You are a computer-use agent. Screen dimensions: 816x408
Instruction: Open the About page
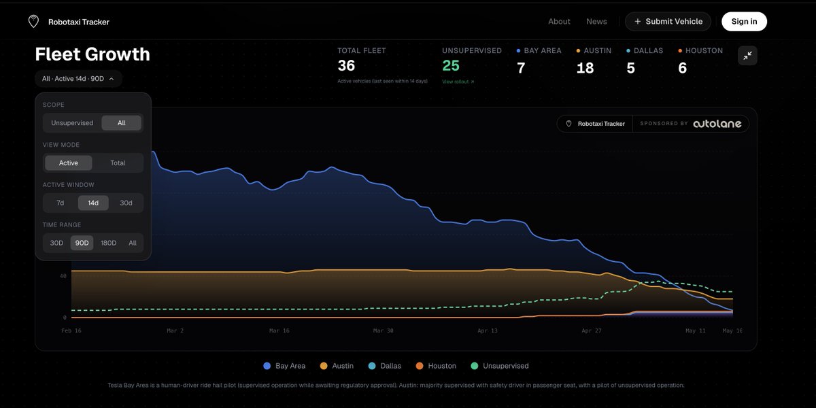[x=559, y=22]
